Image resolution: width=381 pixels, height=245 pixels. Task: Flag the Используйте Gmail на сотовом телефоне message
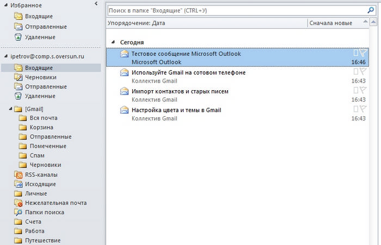pos(363,71)
